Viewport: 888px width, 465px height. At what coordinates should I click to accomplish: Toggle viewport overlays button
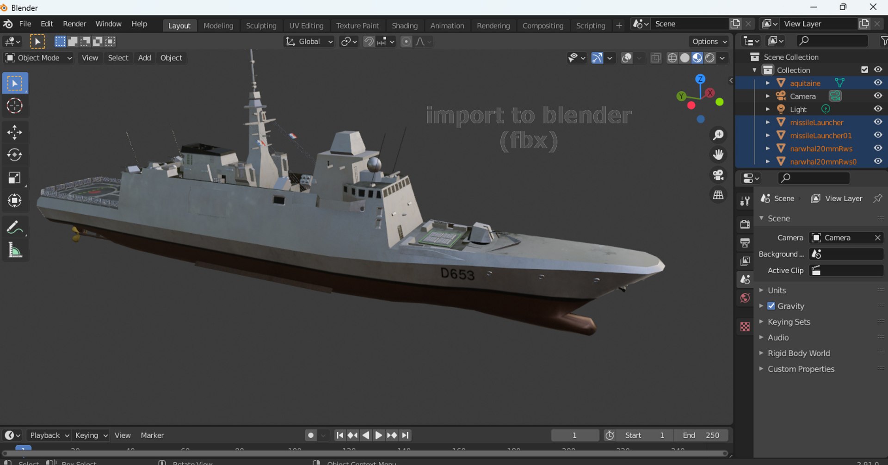627,58
